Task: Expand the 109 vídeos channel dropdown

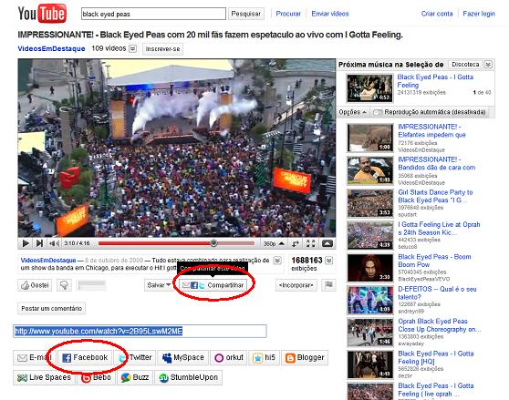Action: (132, 48)
